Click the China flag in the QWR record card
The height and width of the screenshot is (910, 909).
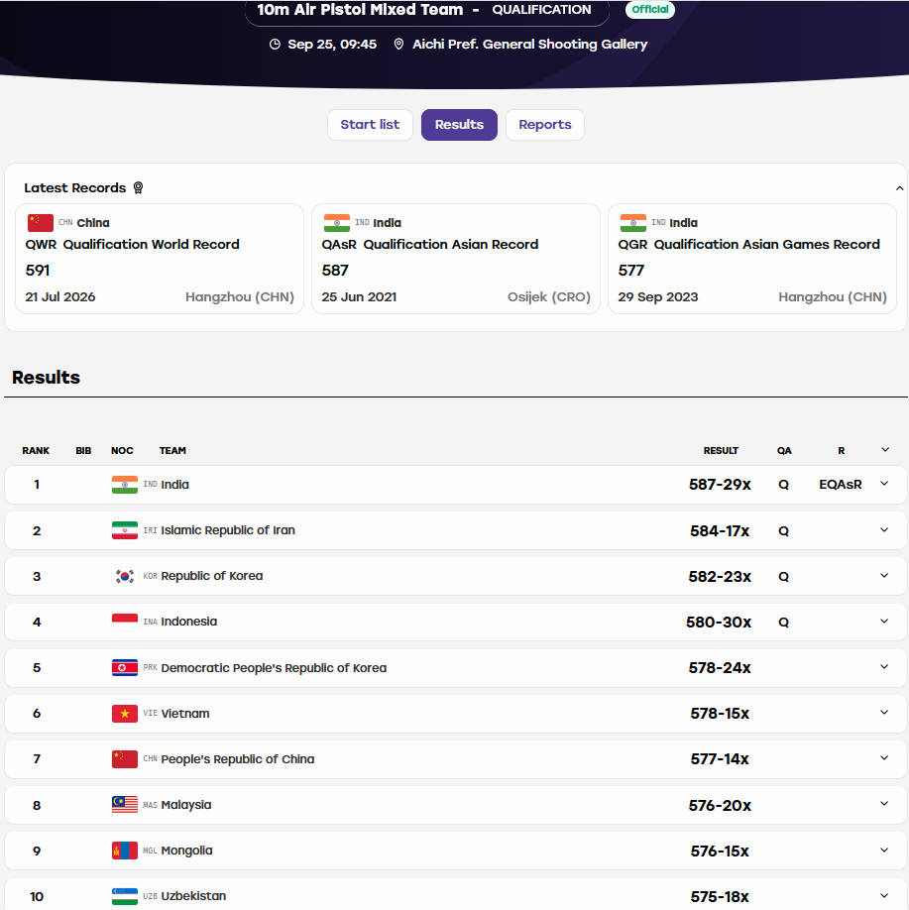point(40,222)
